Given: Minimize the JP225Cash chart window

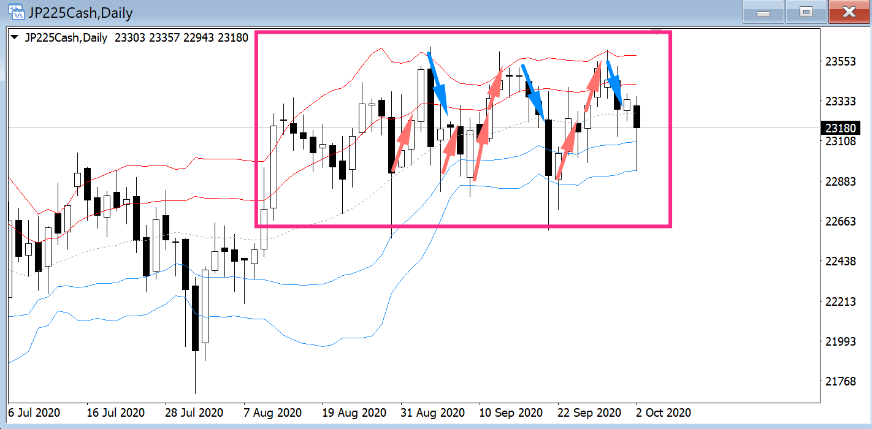Looking at the screenshot, I should point(763,12).
